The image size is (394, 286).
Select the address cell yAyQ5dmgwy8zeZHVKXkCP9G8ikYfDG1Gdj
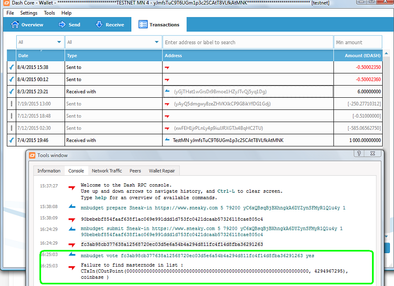pyautogui.click(x=248, y=104)
